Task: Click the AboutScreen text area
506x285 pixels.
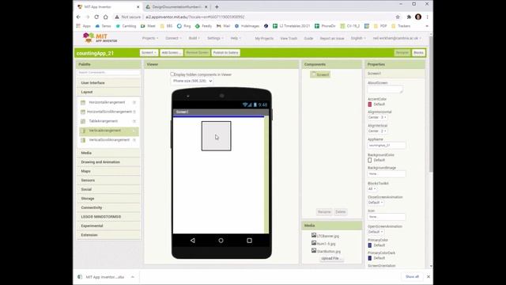Action: tap(385, 89)
